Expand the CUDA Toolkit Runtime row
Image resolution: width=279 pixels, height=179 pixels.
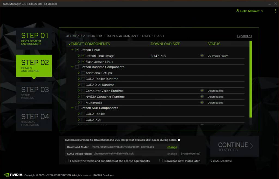(x=79, y=79)
